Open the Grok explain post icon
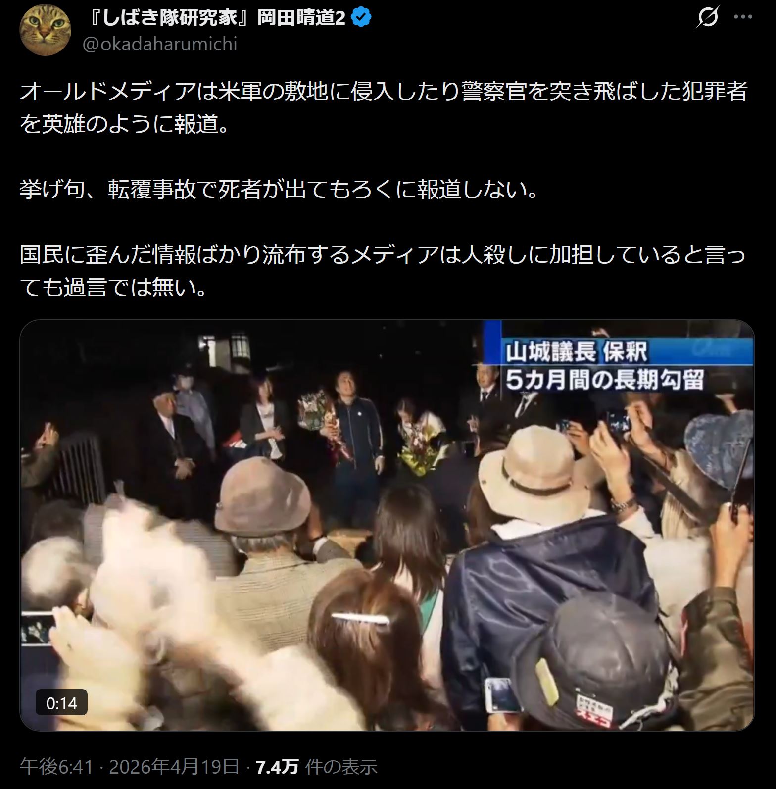Image resolution: width=776 pixels, height=789 pixels. pos(707,18)
